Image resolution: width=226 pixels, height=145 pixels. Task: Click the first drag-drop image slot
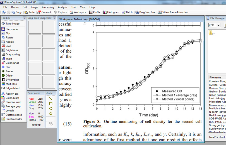[x=35, y=27]
